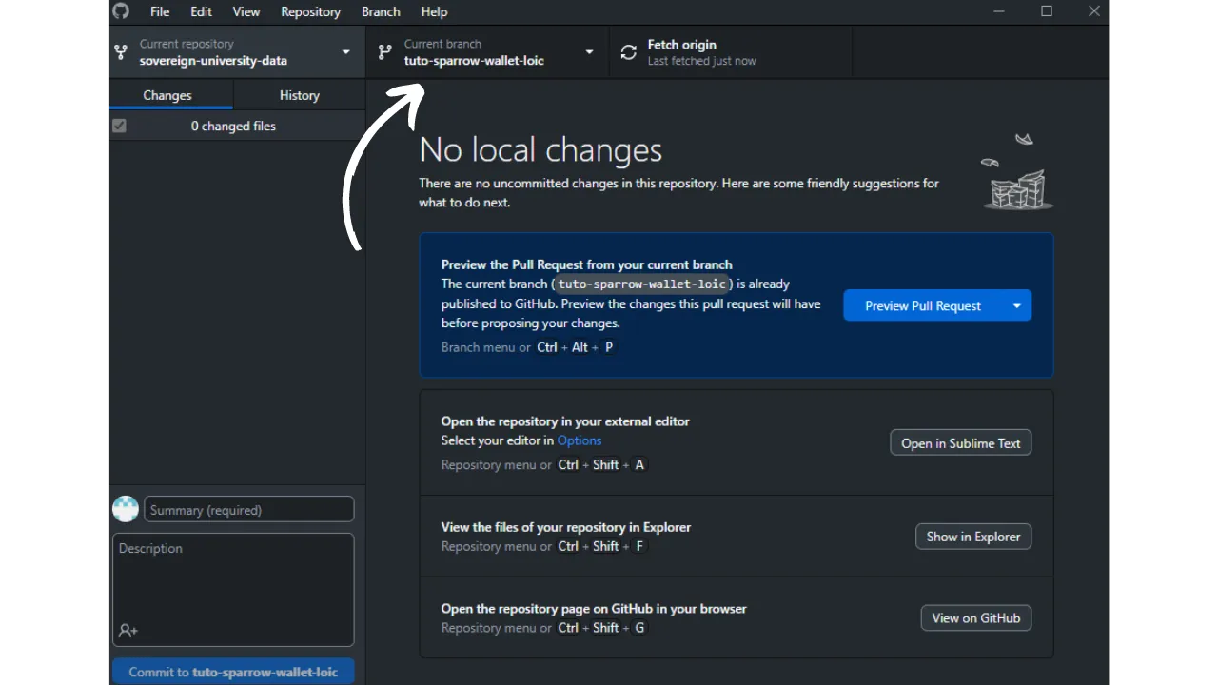Screen dimensions: 1218x685
Task: Focus the Summary (required) input field
Action: (x=249, y=510)
